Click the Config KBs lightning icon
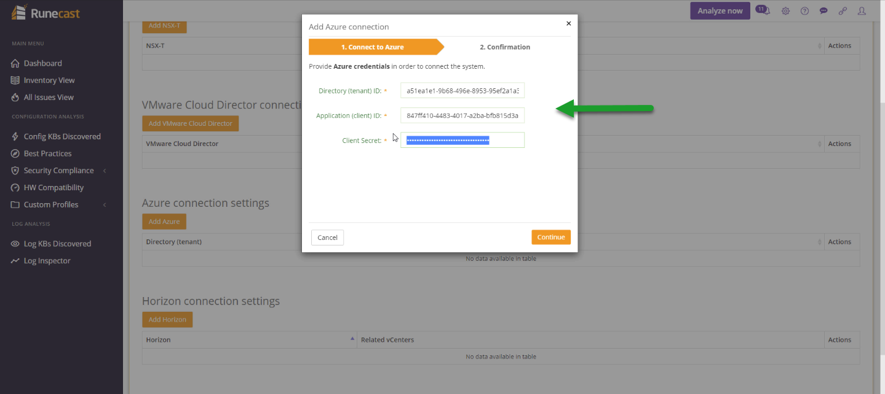This screenshot has width=885, height=394. [15, 136]
